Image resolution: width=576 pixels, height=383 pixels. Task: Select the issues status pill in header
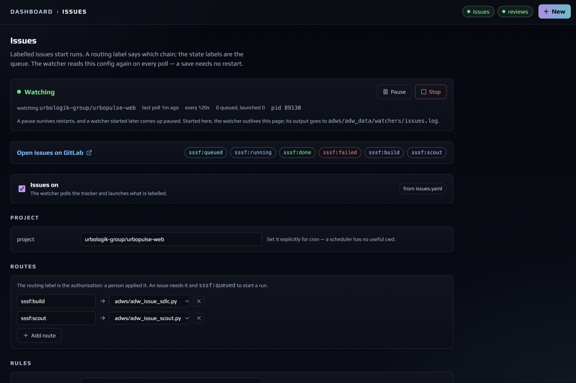478,11
